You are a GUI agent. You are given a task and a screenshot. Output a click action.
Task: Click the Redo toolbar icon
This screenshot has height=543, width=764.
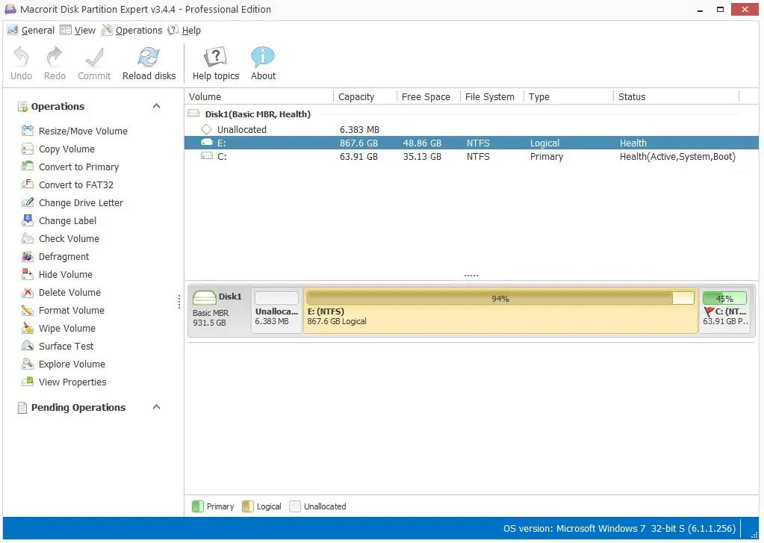54,57
